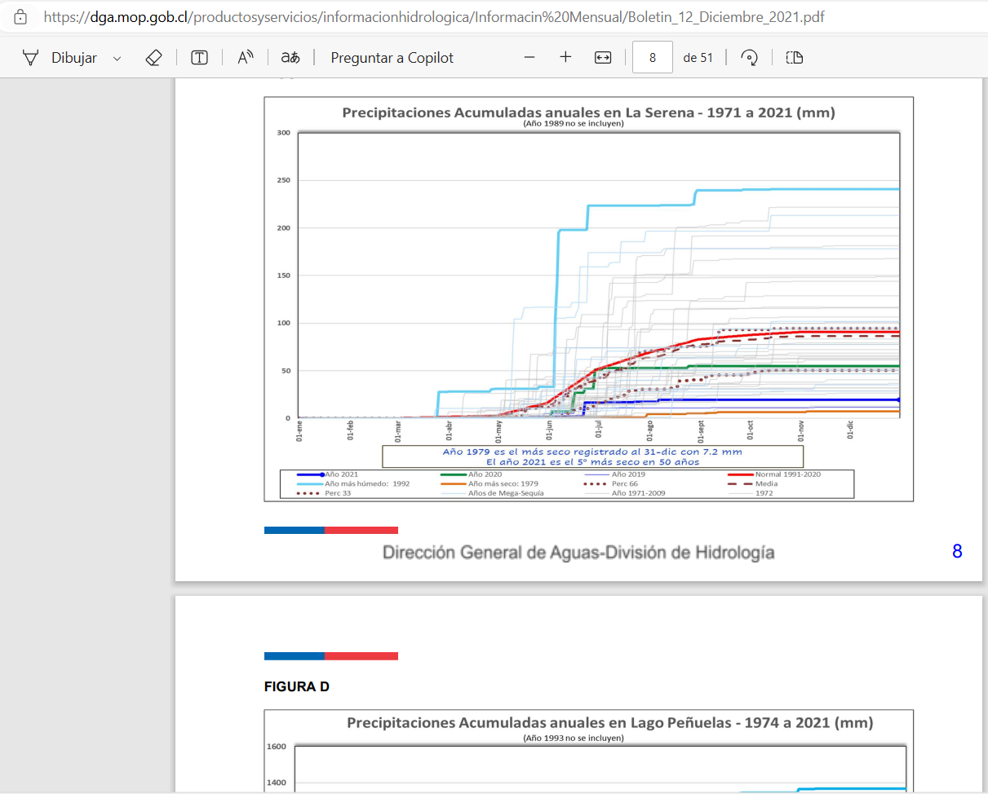988x794 pixels.
Task: Open the translate document tool
Action: (290, 57)
